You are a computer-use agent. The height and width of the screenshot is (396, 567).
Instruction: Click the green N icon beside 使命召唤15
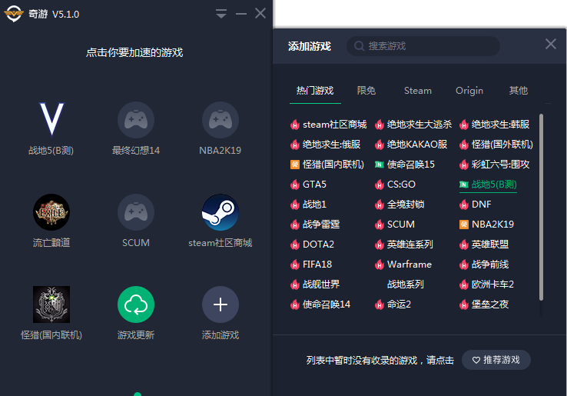(x=380, y=165)
